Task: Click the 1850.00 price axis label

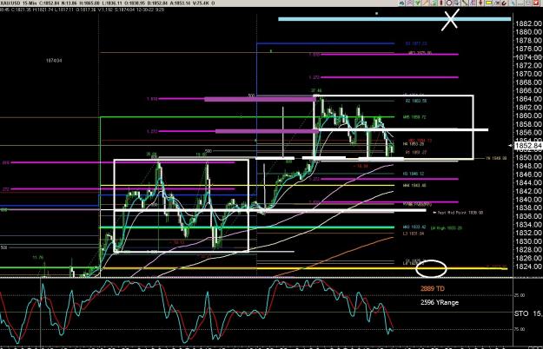Action: click(x=528, y=157)
